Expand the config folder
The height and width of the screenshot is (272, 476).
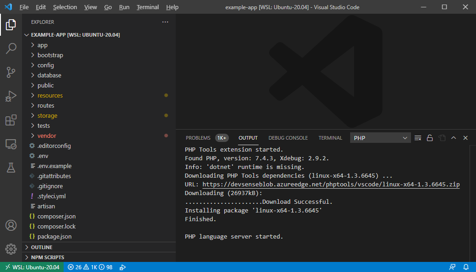coord(99,65)
